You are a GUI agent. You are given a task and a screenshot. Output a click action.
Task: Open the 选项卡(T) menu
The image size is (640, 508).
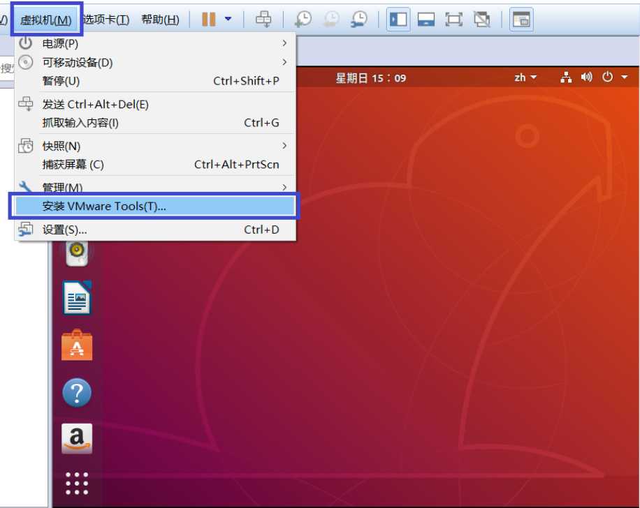point(106,20)
